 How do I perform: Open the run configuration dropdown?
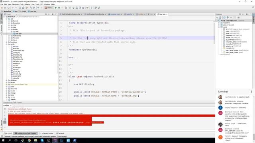click(49, 8)
